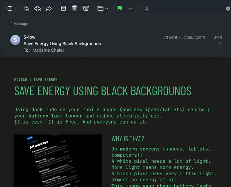Click the magnifying glass search icon
Screen dimensions: 231x187
(x=147, y=8)
